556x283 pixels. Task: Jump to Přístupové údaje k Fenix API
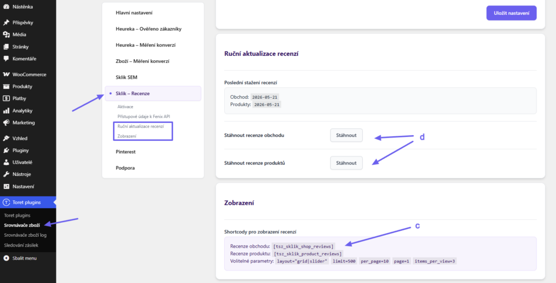pos(144,116)
